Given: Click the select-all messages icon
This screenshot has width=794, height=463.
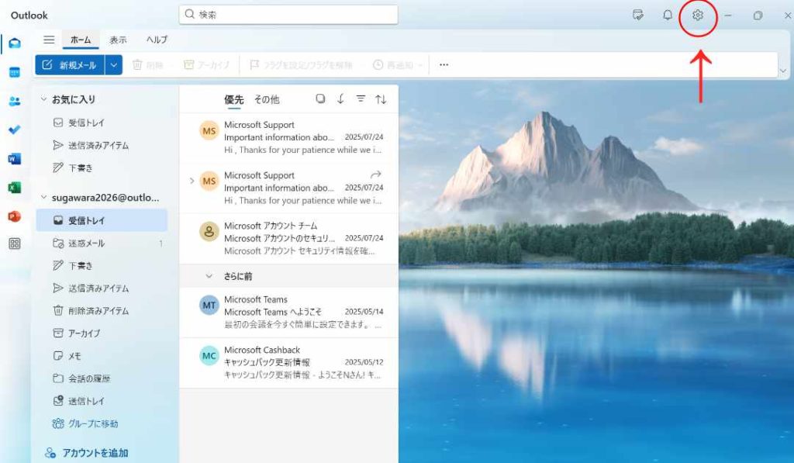Looking at the screenshot, I should (320, 99).
